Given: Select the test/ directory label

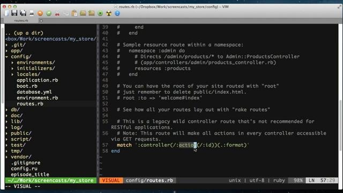Looking at the screenshot, I should tap(18, 145).
